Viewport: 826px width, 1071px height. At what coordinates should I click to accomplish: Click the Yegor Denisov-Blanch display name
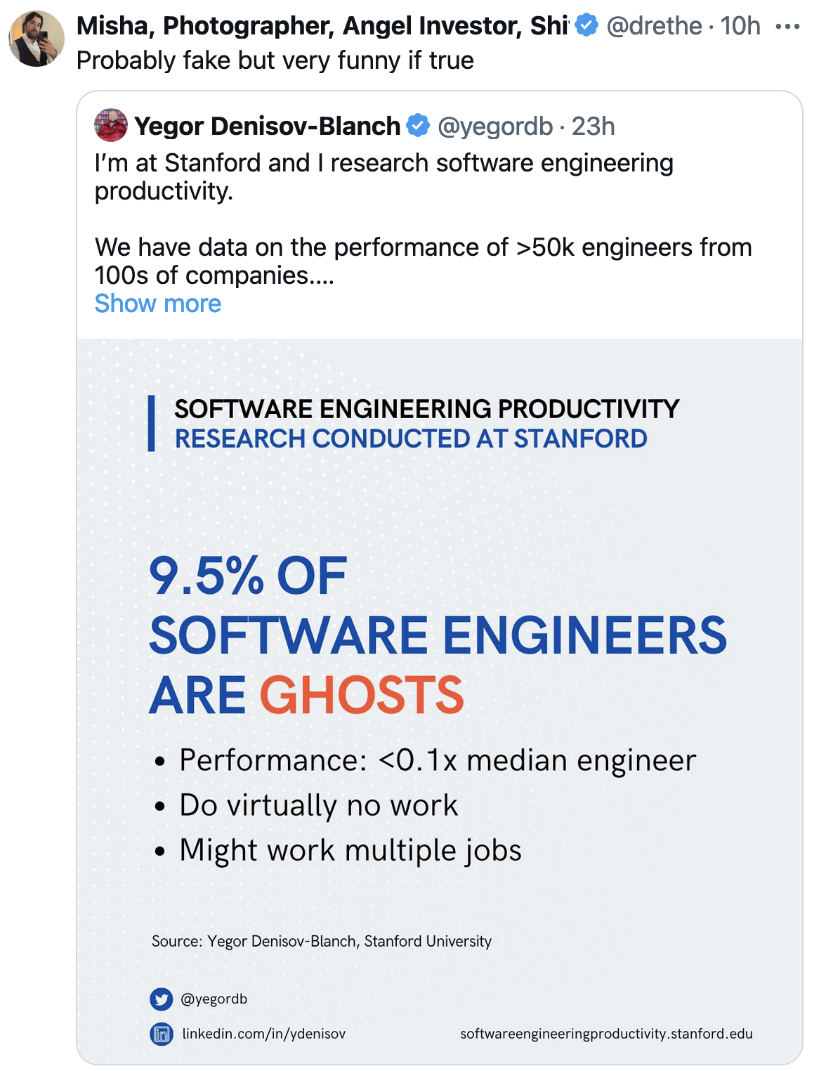(267, 126)
